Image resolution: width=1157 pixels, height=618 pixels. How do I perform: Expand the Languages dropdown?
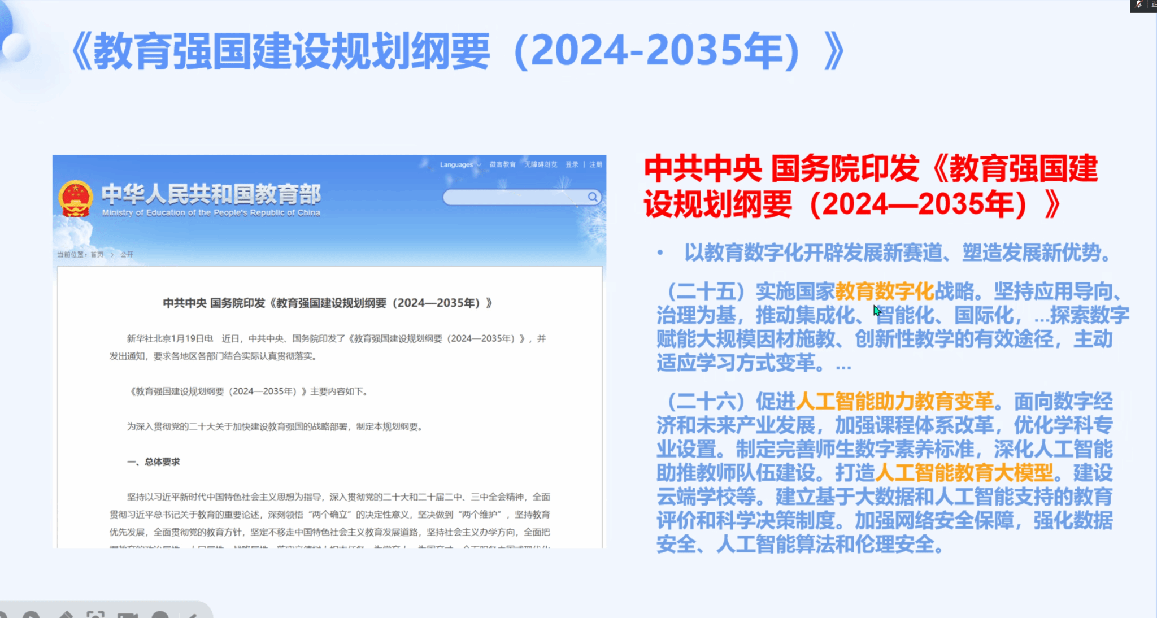[460, 164]
